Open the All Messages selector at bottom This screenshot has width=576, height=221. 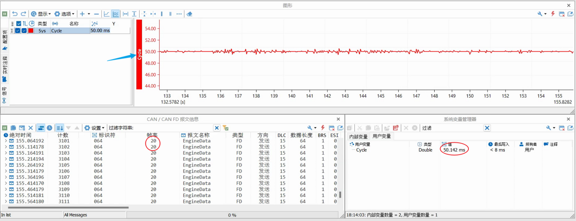point(94,215)
